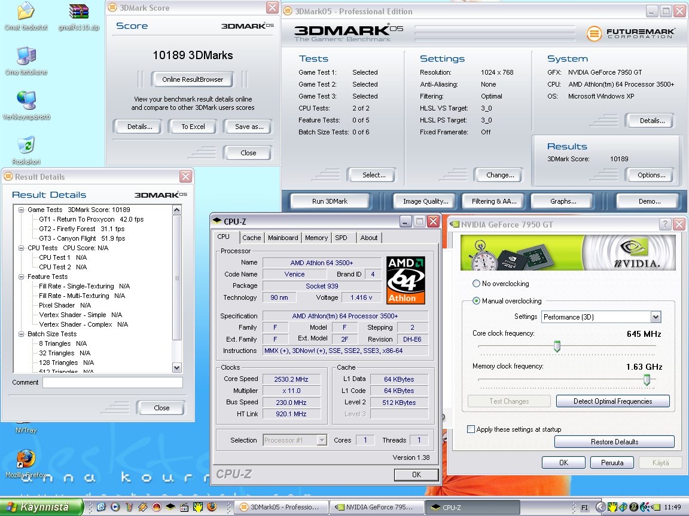
Task: Click yellow hand icon in quick launch
Action: point(198,507)
